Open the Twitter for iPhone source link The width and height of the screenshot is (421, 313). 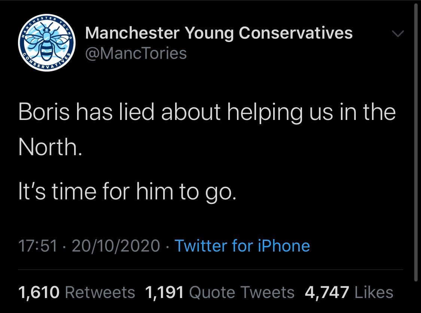pos(242,246)
